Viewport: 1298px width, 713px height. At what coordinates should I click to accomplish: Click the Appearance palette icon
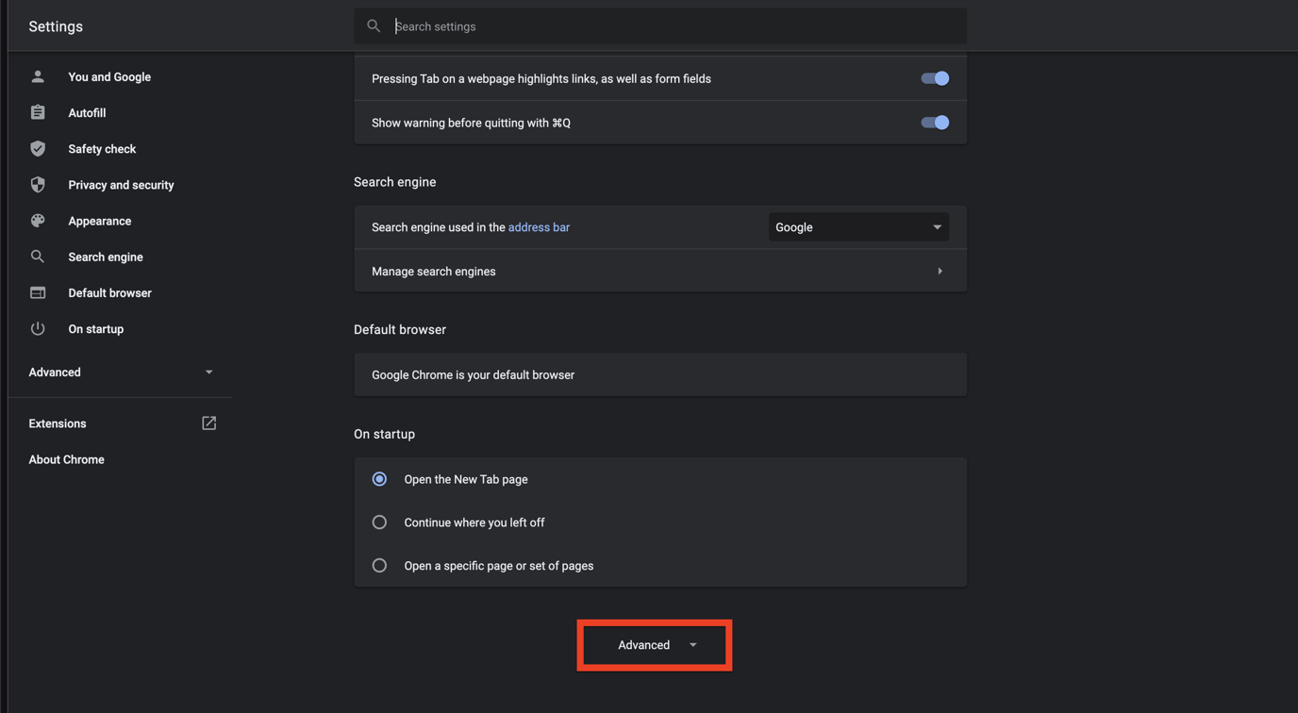38,221
